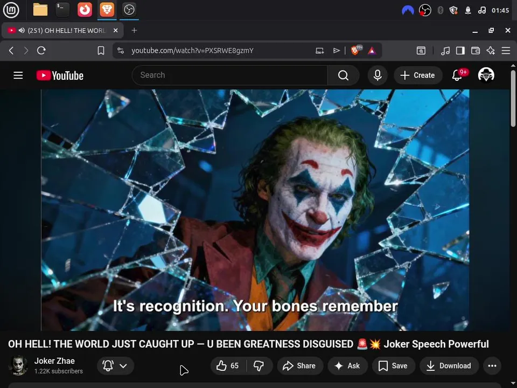The width and height of the screenshot is (517, 388).
Task: Click the search magnifier button
Action: (343, 75)
